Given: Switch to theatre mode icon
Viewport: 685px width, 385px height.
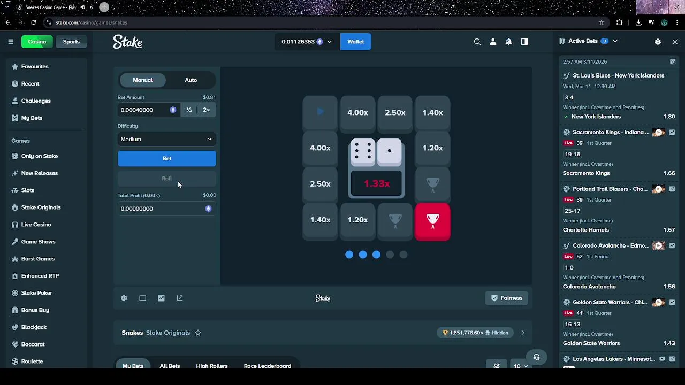Looking at the screenshot, I should tap(142, 298).
